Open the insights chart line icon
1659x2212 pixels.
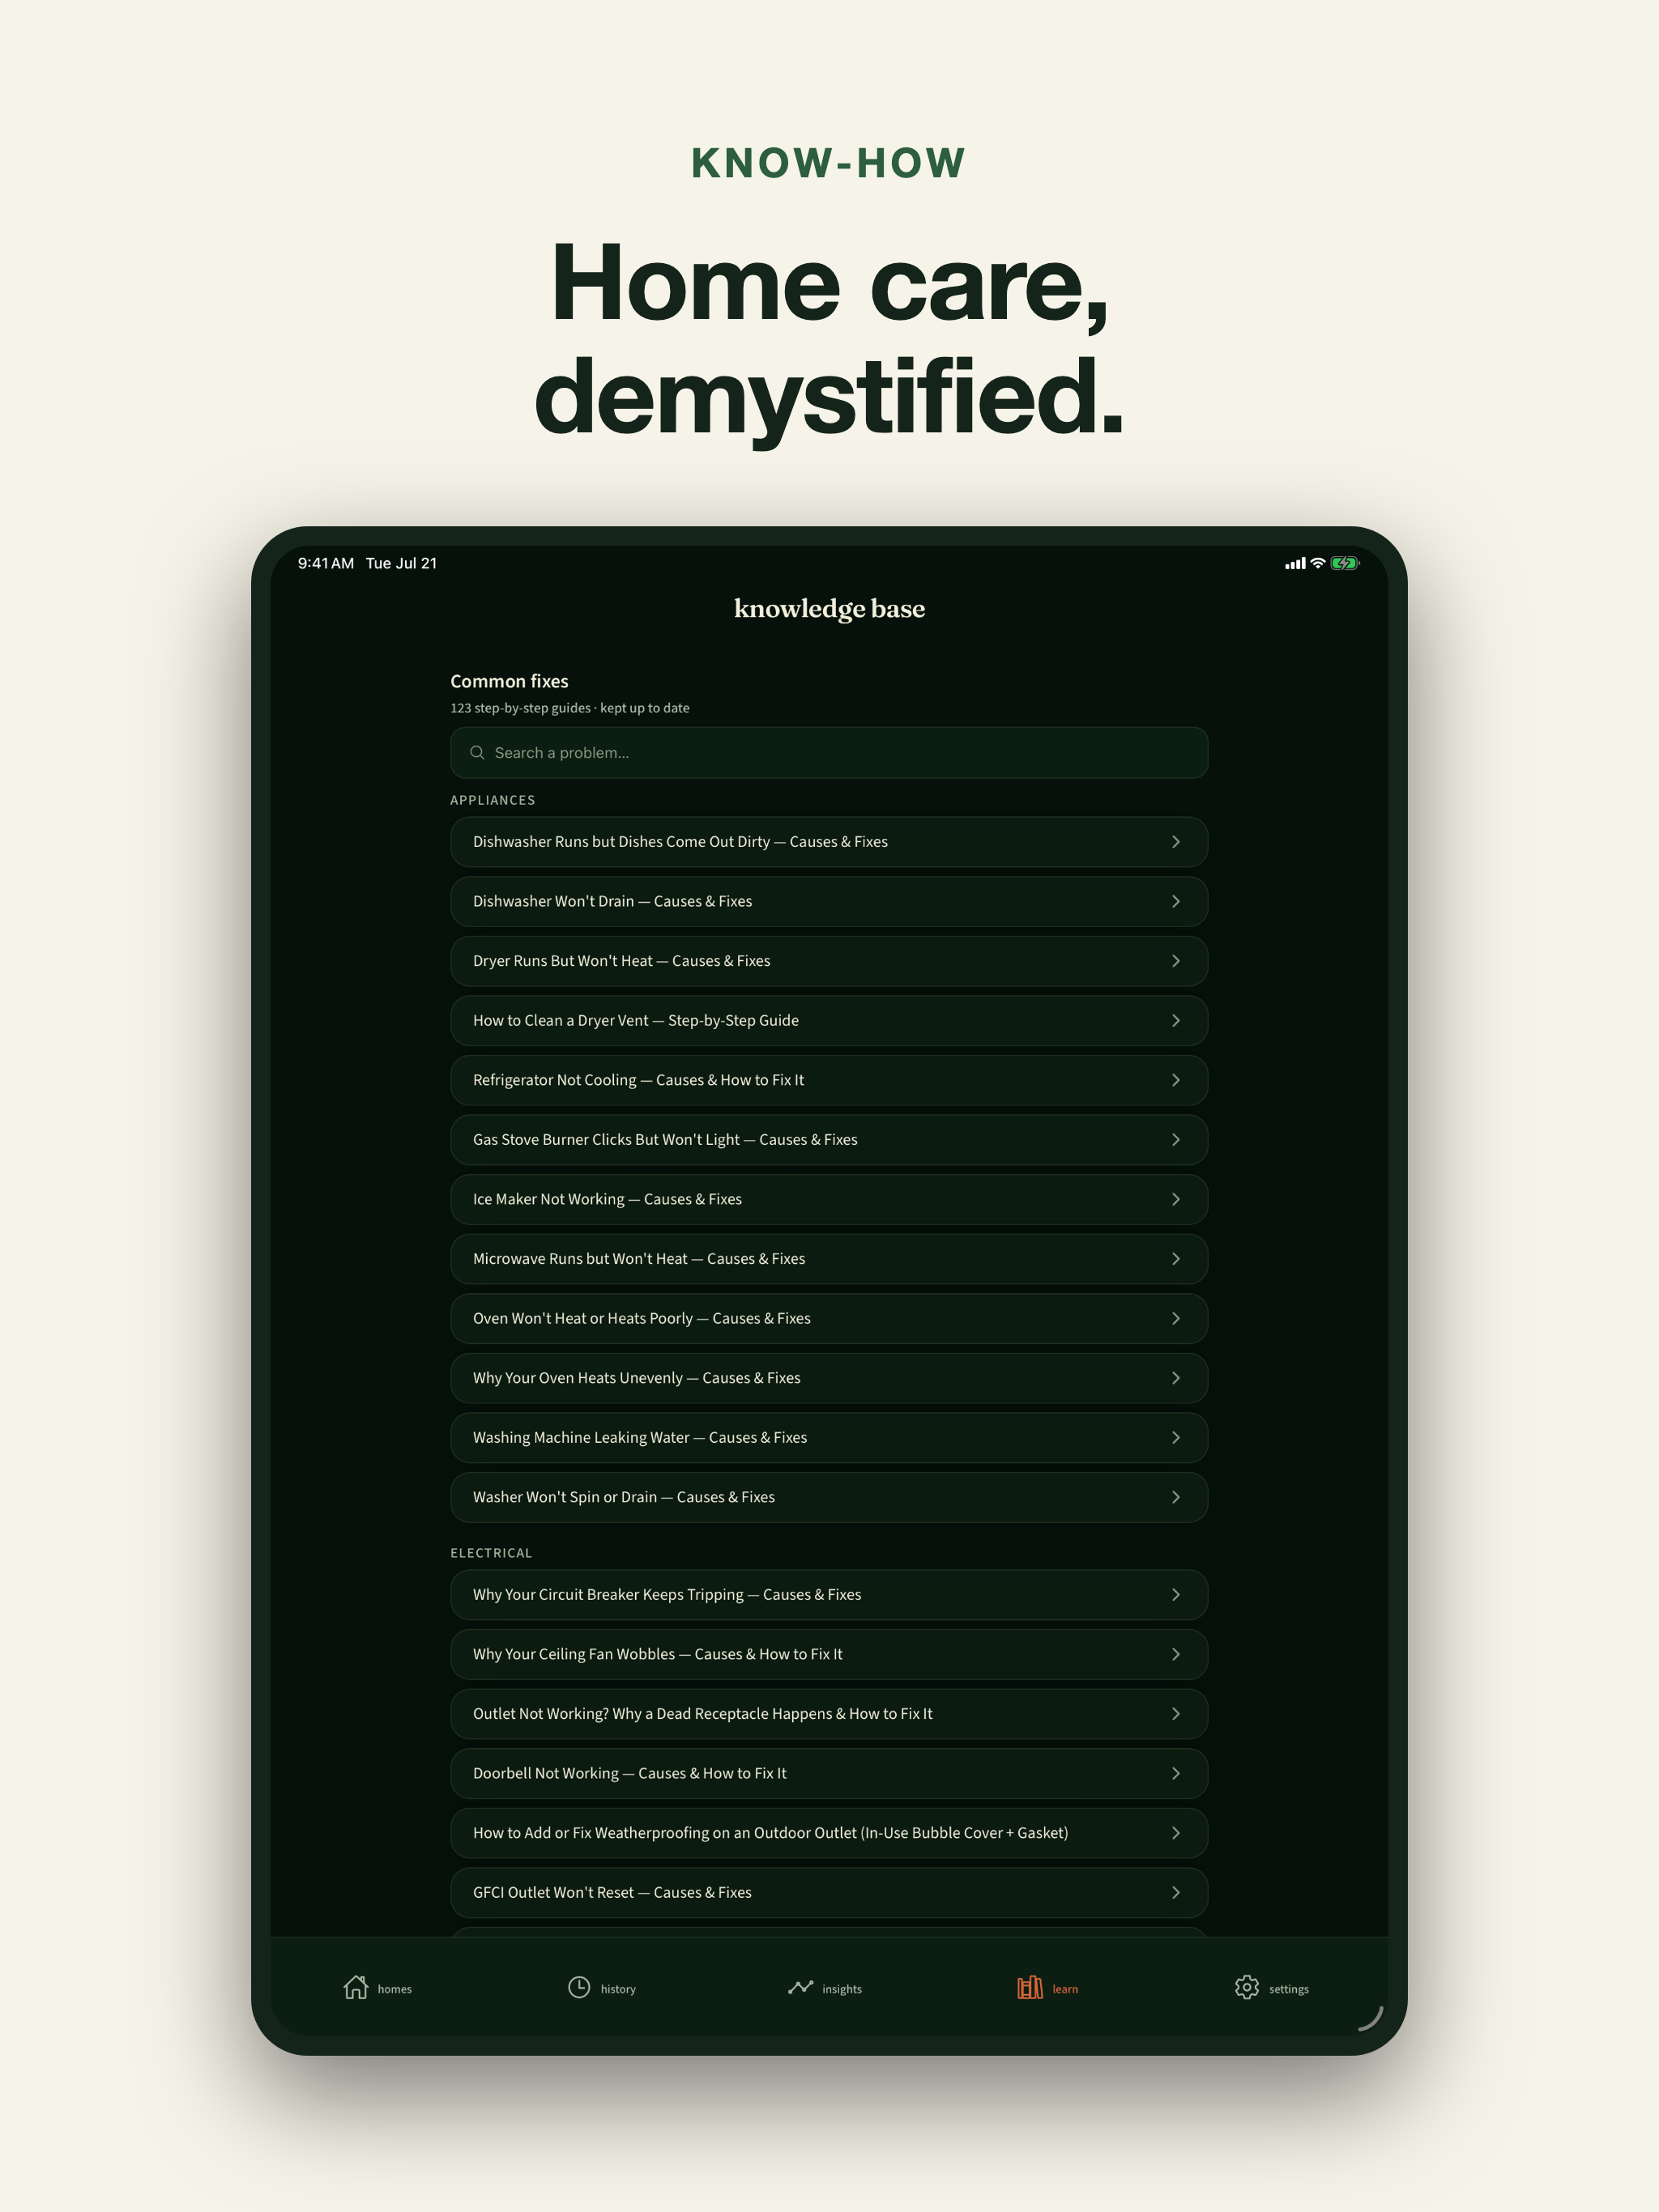coord(800,1987)
